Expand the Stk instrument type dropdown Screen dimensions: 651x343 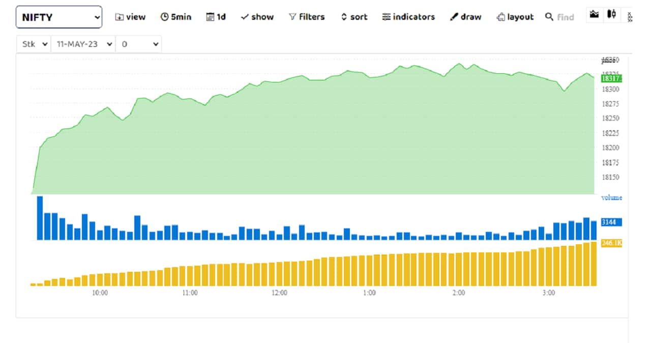coord(34,44)
